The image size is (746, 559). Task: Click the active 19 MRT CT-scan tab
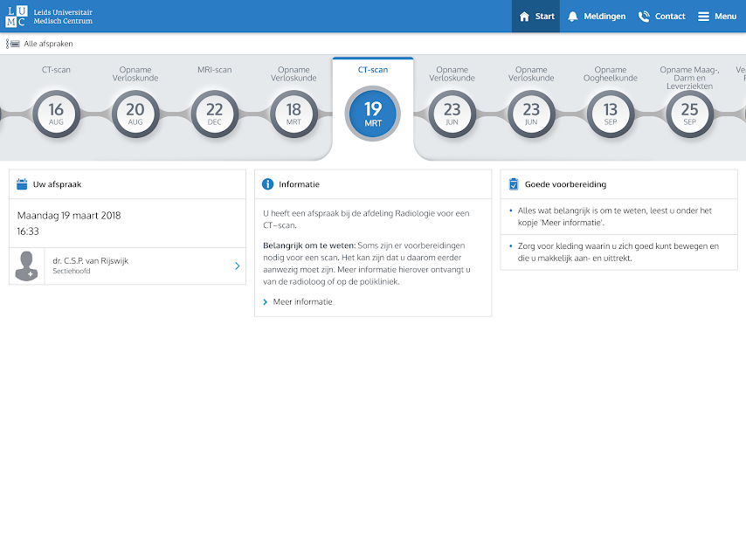coord(373,114)
